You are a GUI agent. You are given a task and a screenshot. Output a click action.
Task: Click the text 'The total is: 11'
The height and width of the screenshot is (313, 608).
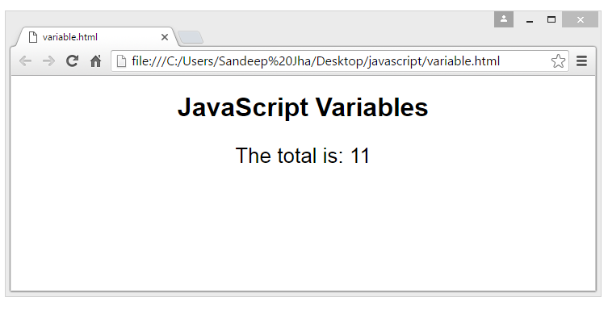coord(303,156)
